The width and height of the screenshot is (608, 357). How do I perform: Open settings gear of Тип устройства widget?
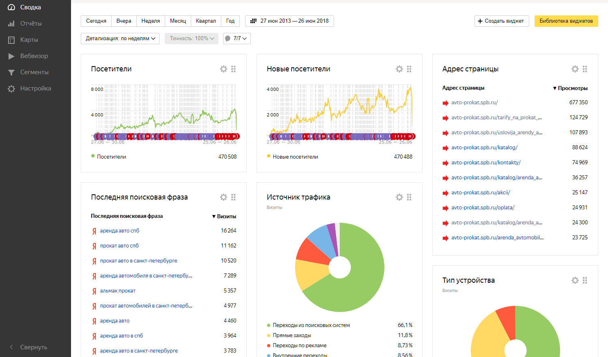pos(575,280)
